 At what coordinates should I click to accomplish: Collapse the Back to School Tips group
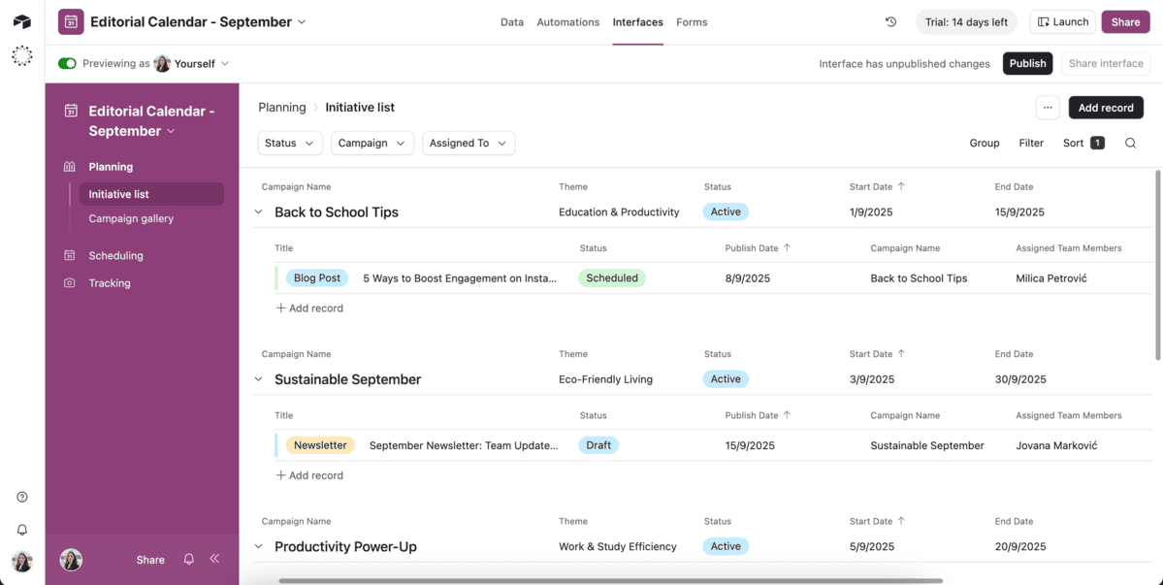[259, 212]
